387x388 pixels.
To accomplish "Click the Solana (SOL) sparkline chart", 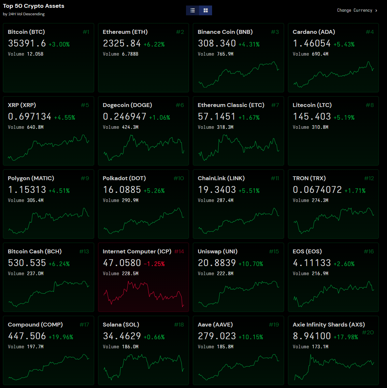I will coord(144,367).
